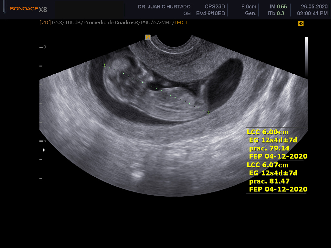Click the second FEP 04-12-2020 line
This screenshot has height=248, width=331.
tap(278, 189)
